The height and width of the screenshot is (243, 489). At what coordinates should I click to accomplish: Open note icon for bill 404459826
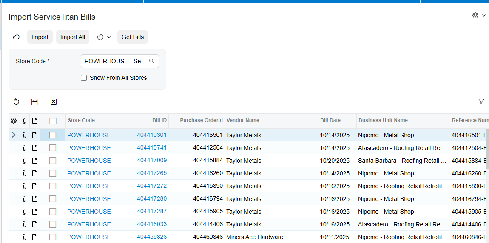tap(34, 237)
